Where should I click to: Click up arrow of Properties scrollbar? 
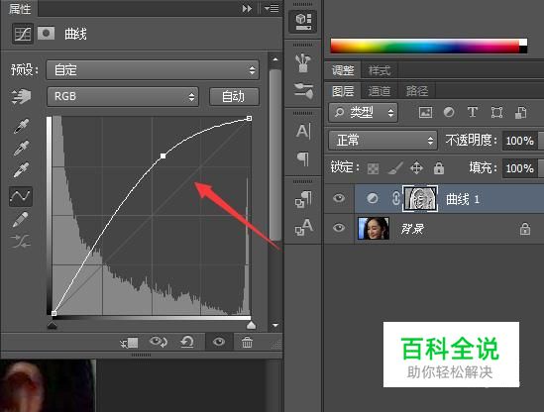(x=275, y=59)
